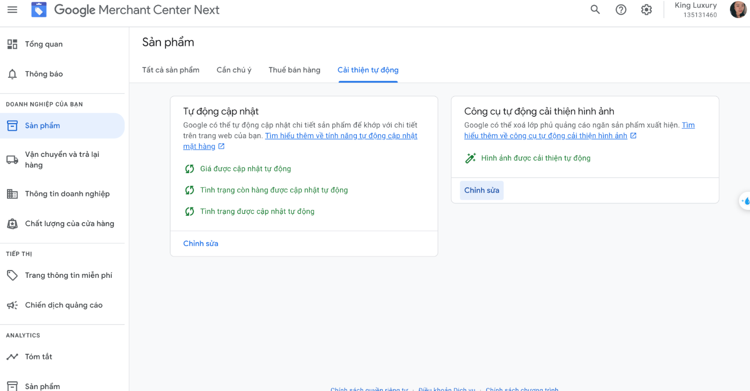Click the King Luxury account name
This screenshot has height=391, width=750.
(x=696, y=6)
